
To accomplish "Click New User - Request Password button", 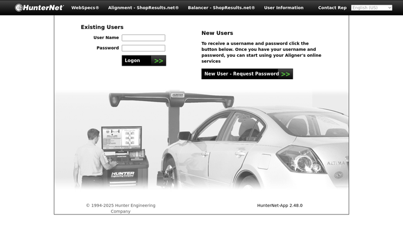I will point(247,74).
